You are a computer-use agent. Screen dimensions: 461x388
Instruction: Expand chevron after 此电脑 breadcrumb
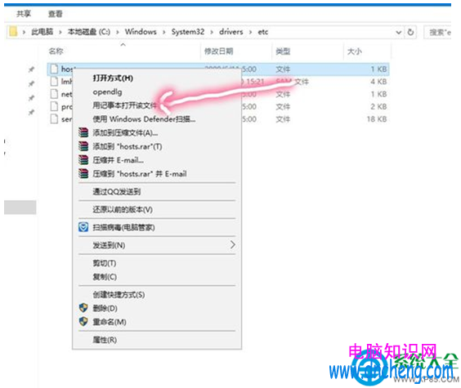(x=60, y=32)
